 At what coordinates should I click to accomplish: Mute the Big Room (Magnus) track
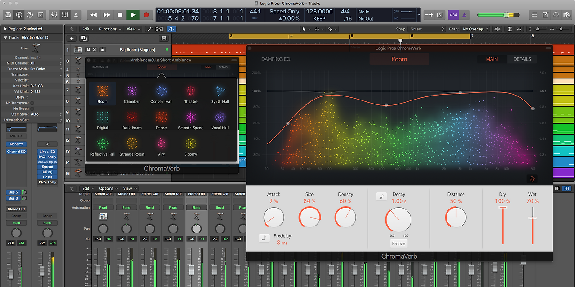point(88,50)
